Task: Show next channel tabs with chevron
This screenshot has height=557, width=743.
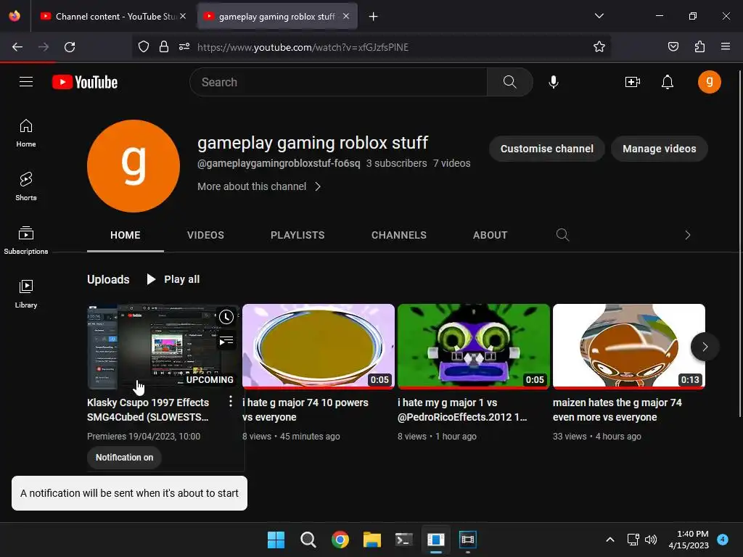Action: 688,235
